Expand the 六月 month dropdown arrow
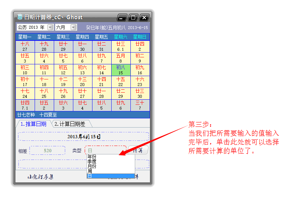Screen dimensions: 284x200 73,27
